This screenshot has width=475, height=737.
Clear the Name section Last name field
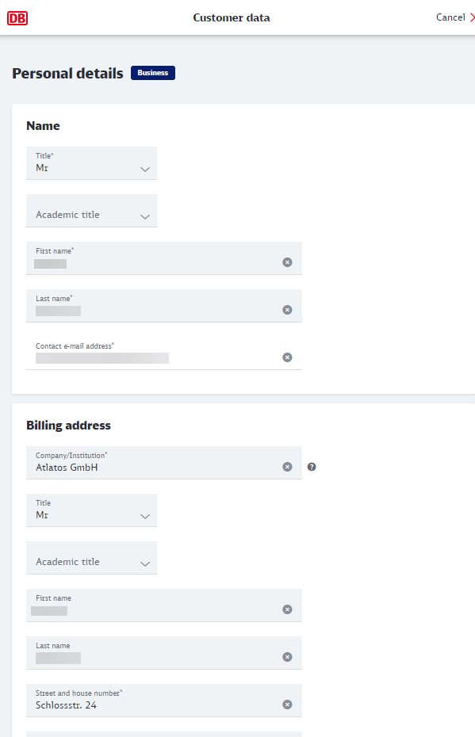click(x=287, y=310)
